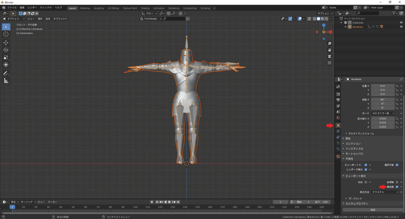
Task: Select the Rotate tool
Action: click(6, 50)
